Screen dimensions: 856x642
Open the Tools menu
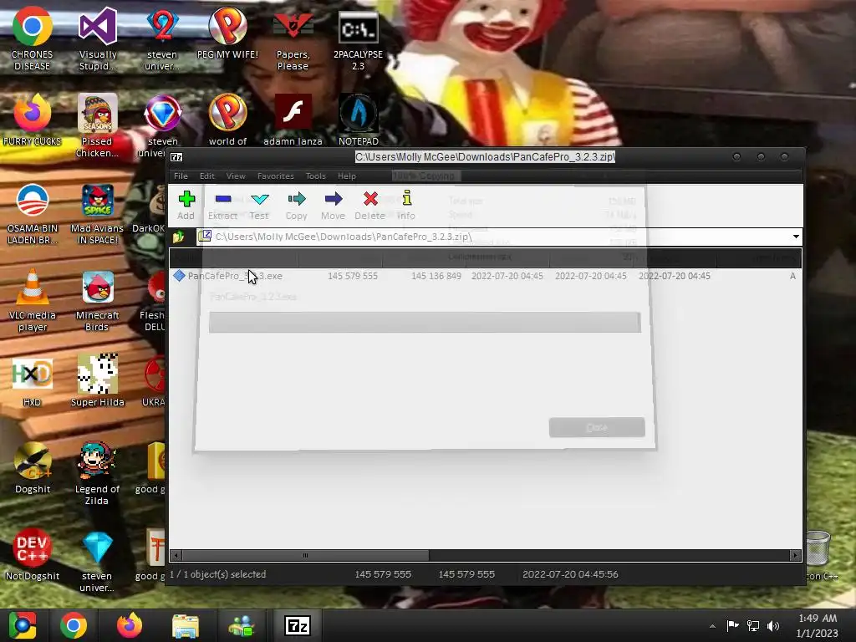(x=315, y=176)
